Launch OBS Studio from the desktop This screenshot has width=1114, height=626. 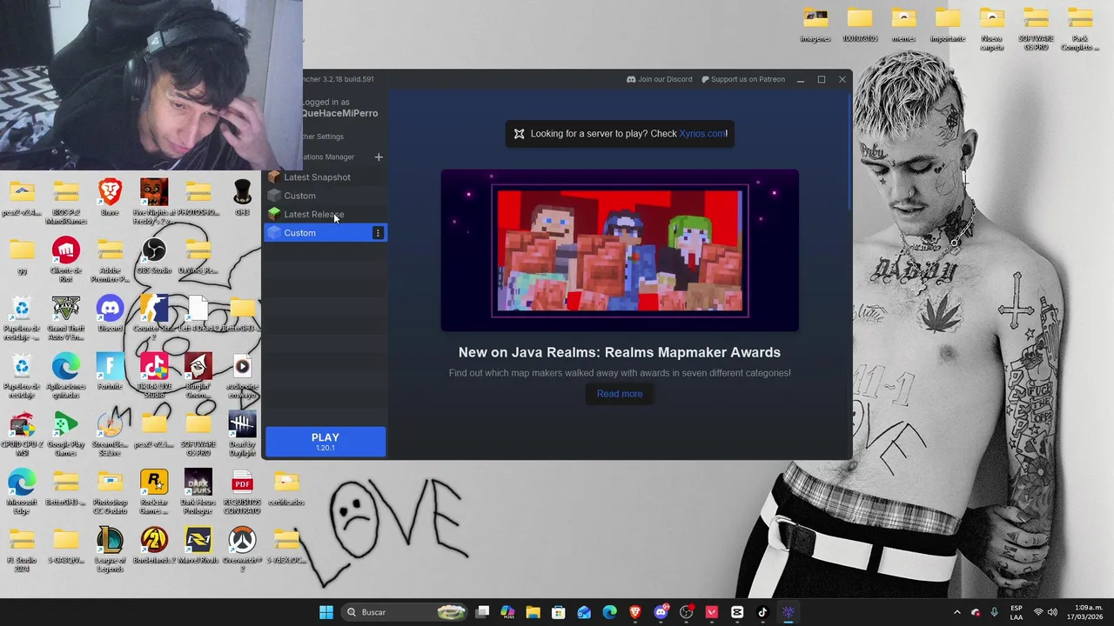point(154,256)
